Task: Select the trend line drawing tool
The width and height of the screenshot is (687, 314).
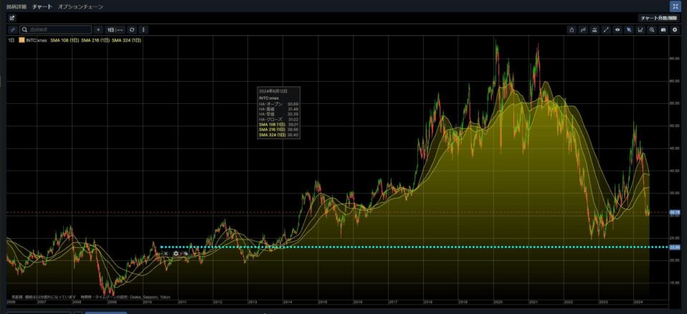Action: pos(606,30)
